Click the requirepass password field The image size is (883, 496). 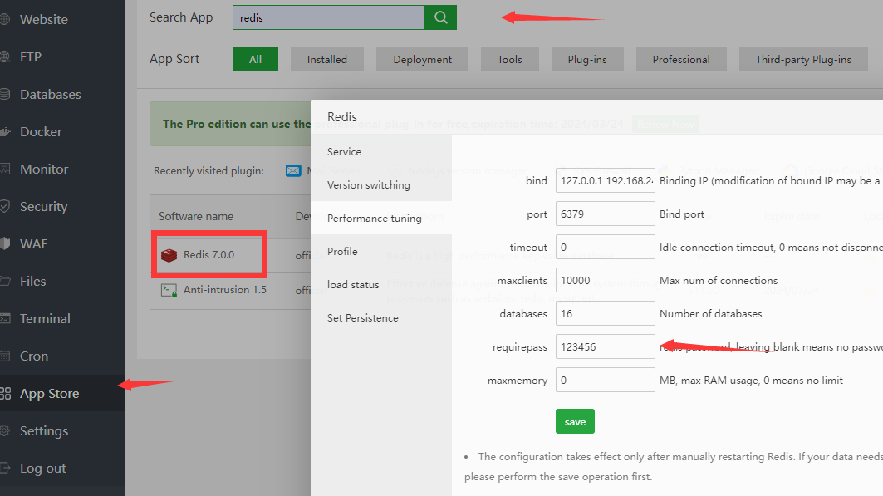click(x=605, y=346)
